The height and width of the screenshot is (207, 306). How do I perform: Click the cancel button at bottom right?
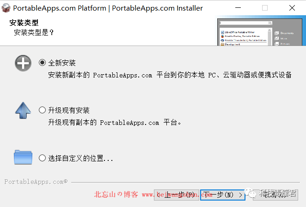[x=275, y=195]
